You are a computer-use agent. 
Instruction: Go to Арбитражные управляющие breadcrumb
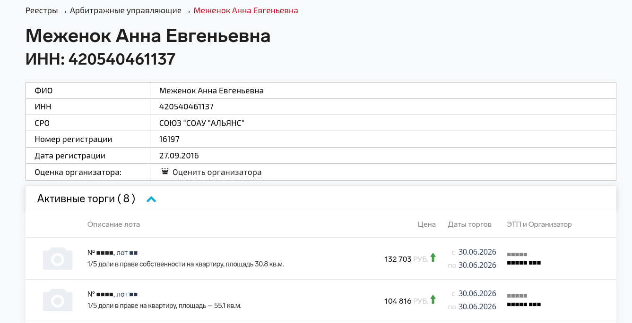point(126,10)
